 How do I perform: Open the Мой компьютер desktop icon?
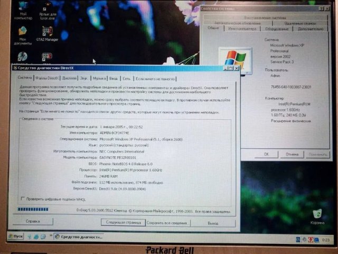click(23, 10)
